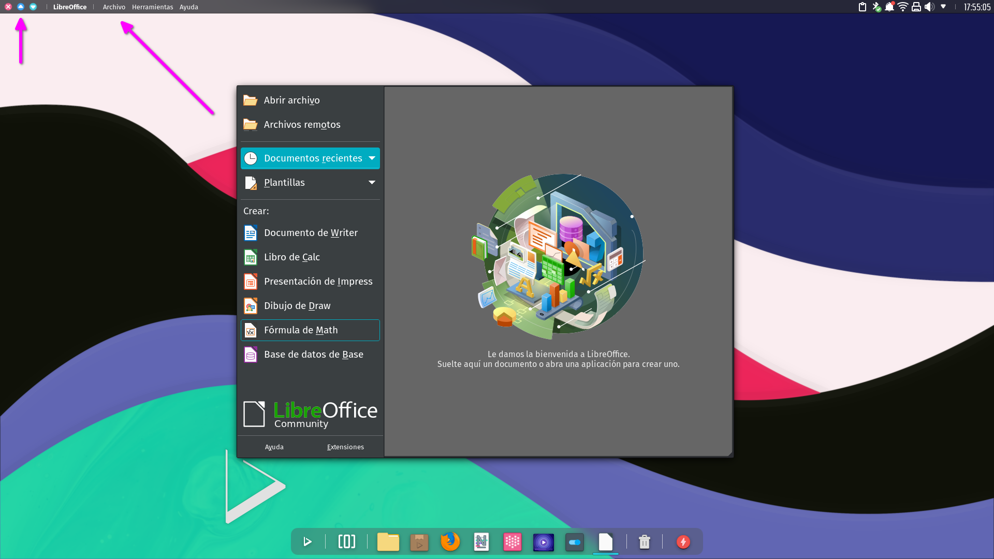Screen dimensions: 994x559
Task: Click the Libro de Calc spreadsheet icon
Action: tap(251, 257)
